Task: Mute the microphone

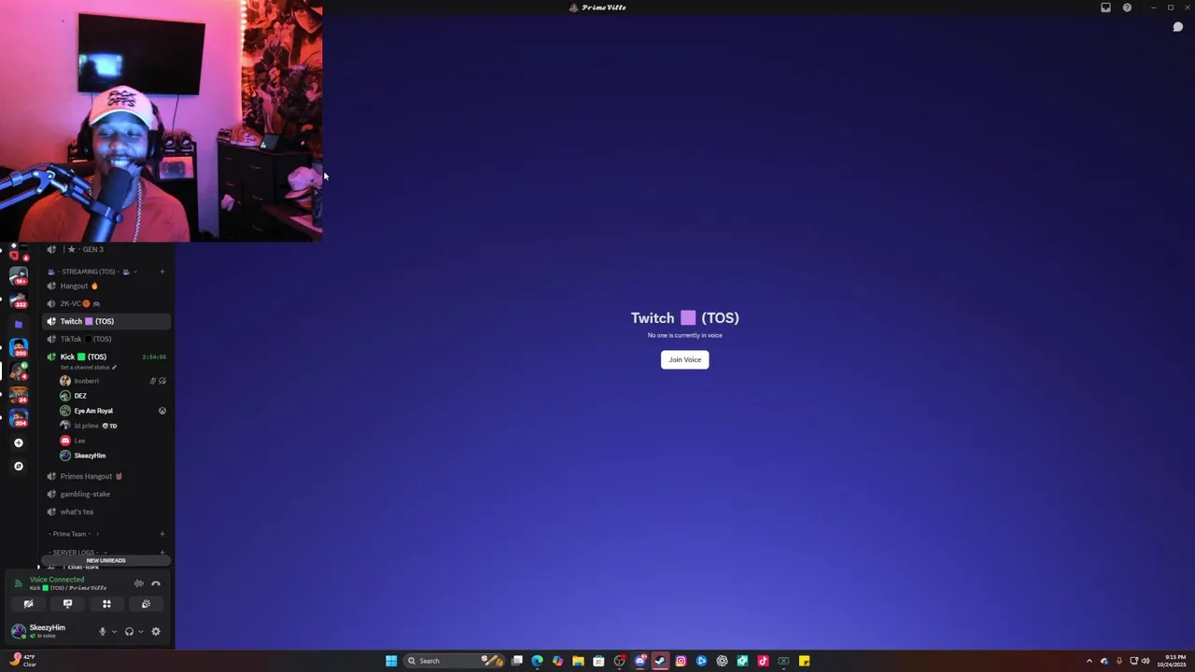Action: coord(103,632)
